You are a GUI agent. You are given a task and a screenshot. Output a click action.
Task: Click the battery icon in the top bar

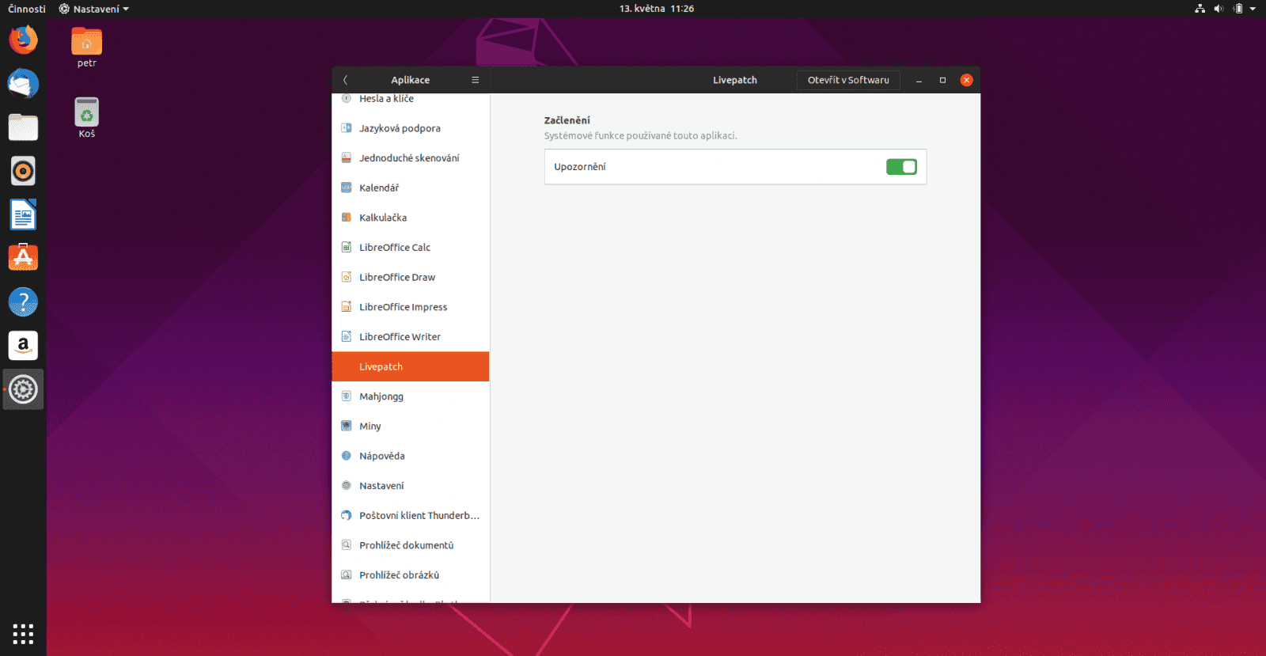(1238, 9)
